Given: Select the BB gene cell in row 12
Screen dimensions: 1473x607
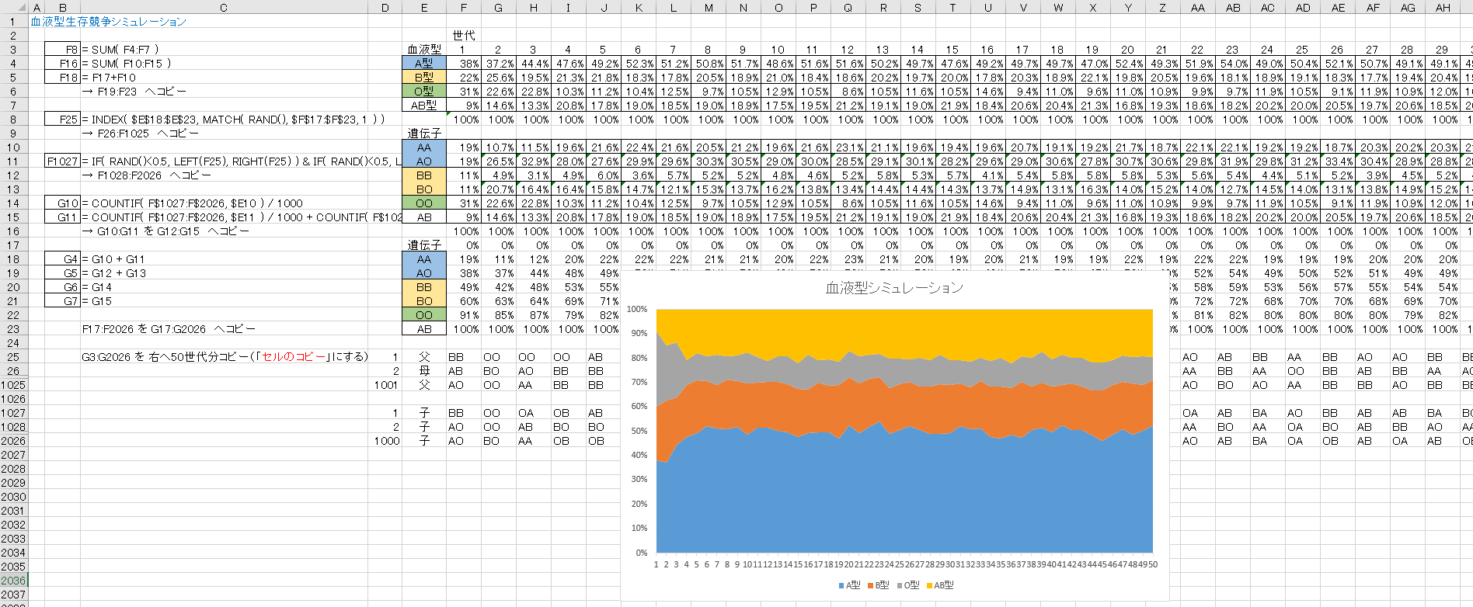Looking at the screenshot, I should [424, 175].
